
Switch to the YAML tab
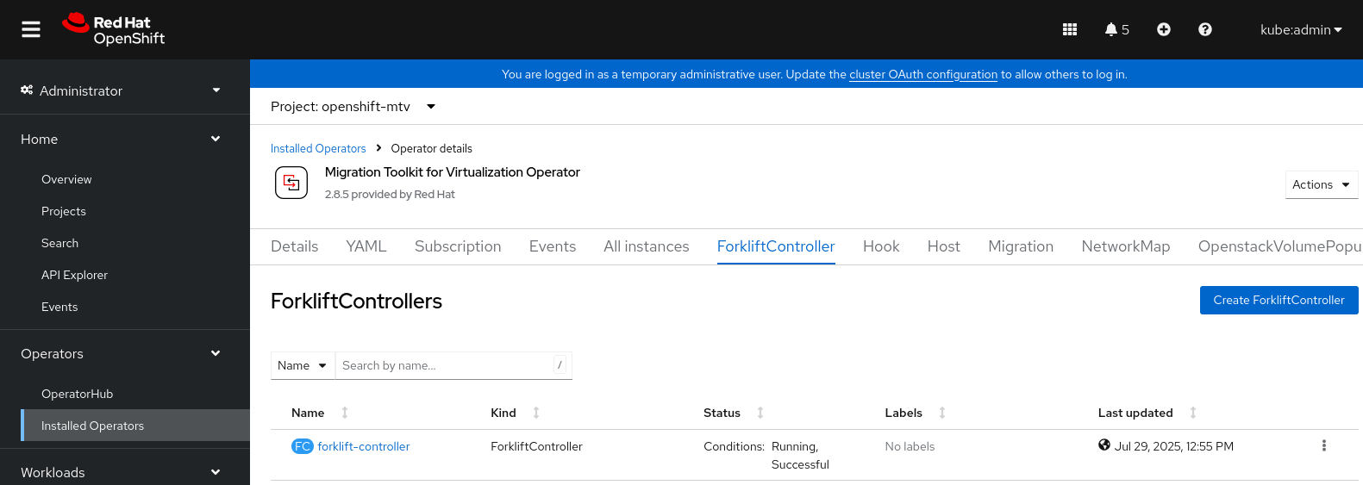(x=366, y=246)
